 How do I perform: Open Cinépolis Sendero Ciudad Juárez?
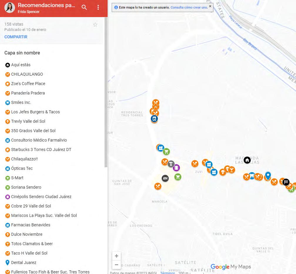point(41,197)
